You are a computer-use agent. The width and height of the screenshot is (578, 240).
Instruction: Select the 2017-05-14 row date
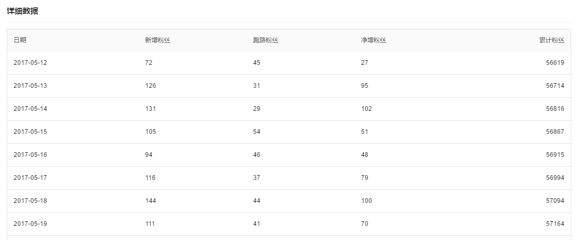click(x=30, y=109)
